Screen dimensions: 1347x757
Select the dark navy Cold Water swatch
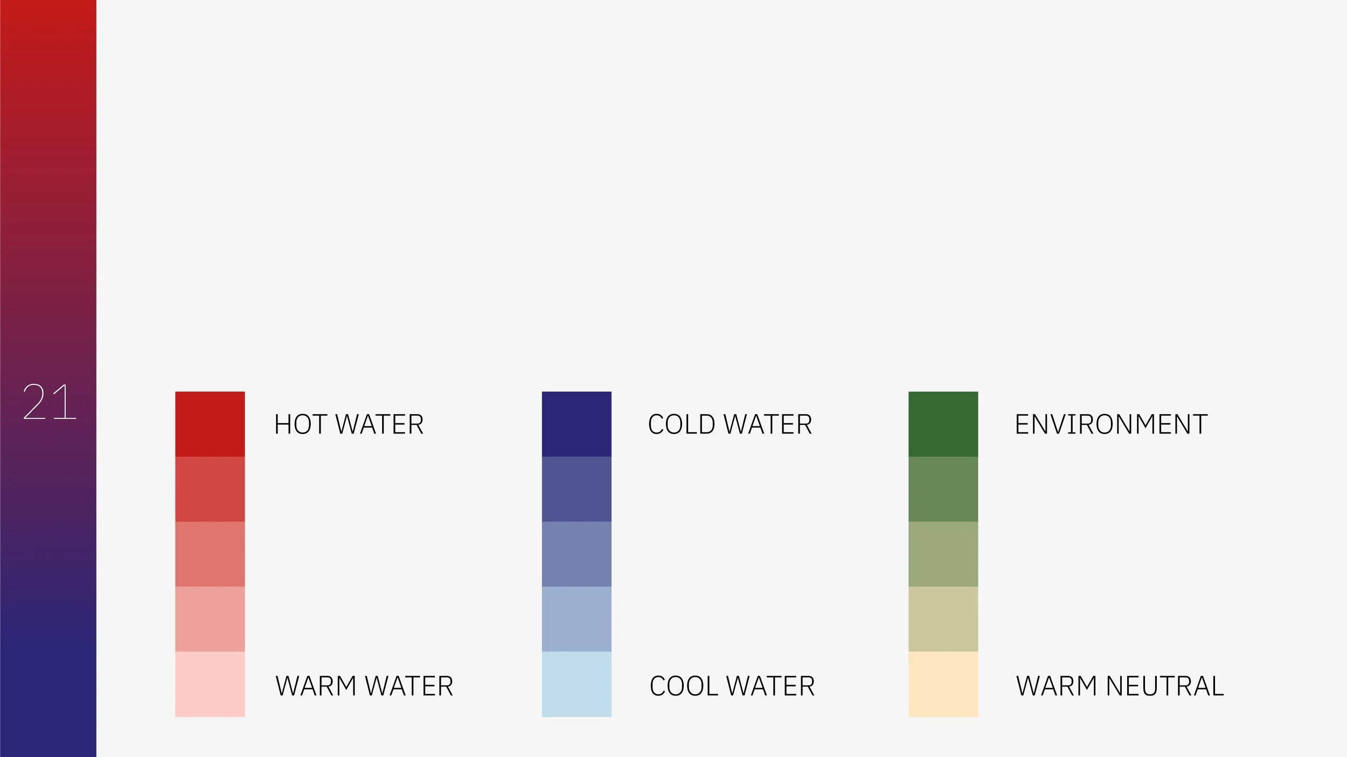click(x=577, y=424)
